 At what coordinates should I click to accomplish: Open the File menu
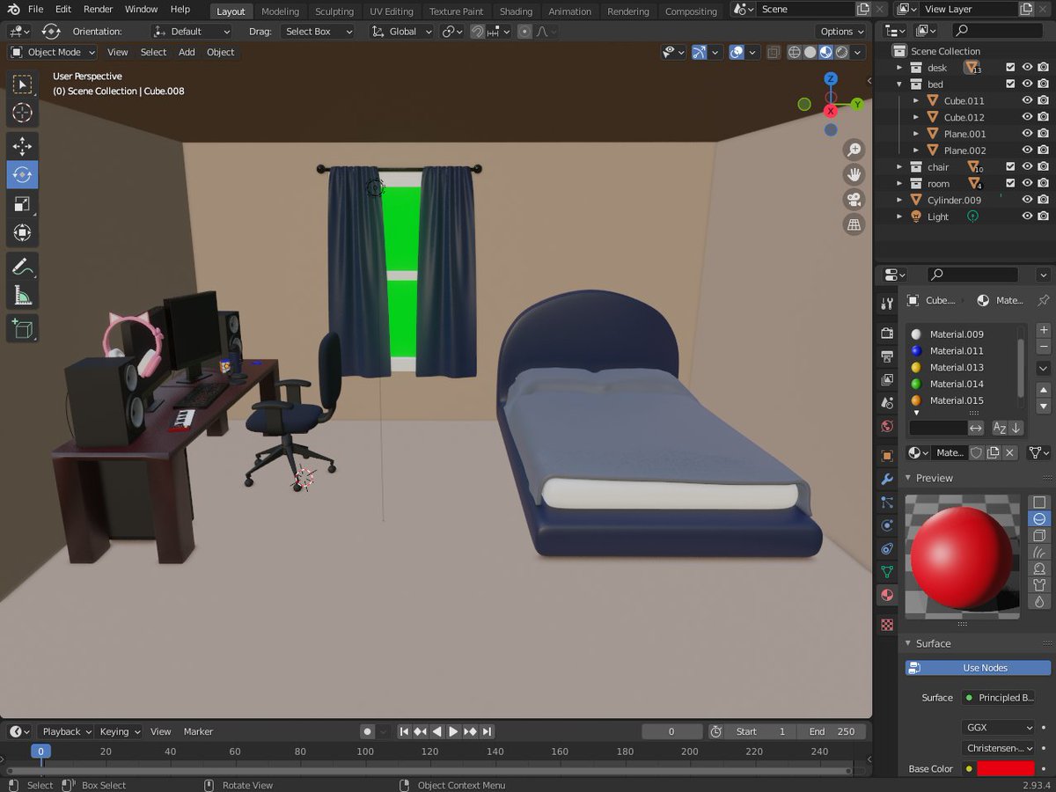[35, 9]
